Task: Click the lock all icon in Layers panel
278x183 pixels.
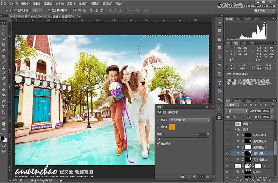Action: pyautogui.click(x=248, y=117)
